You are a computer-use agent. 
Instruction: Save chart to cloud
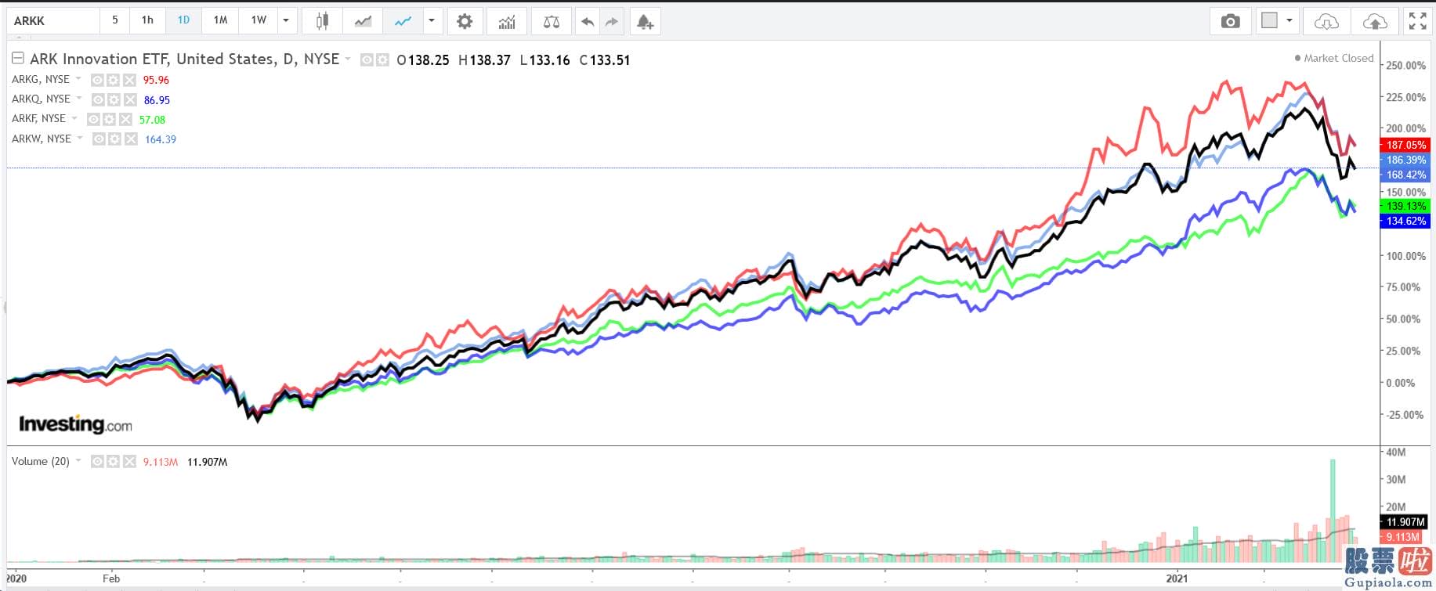pos(1375,21)
